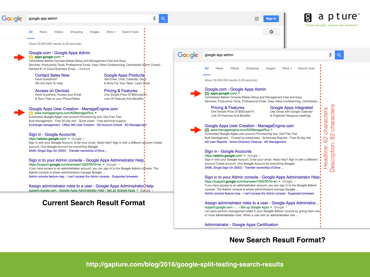Click Google Apps Integrated sitelink

click(x=292, y=107)
